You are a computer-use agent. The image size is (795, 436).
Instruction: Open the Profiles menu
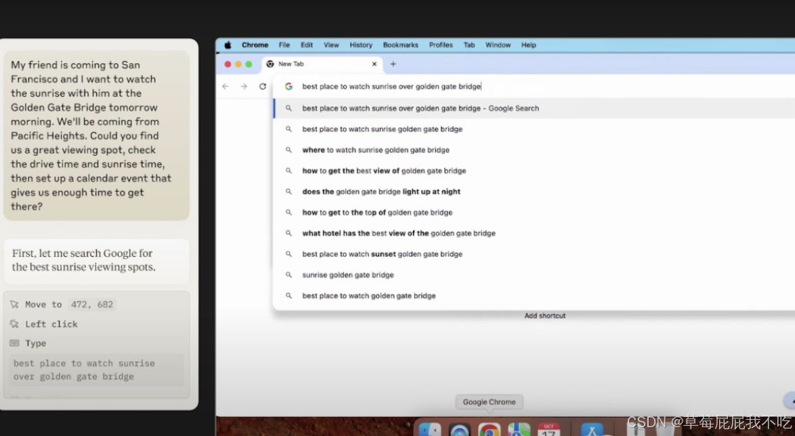pos(441,45)
